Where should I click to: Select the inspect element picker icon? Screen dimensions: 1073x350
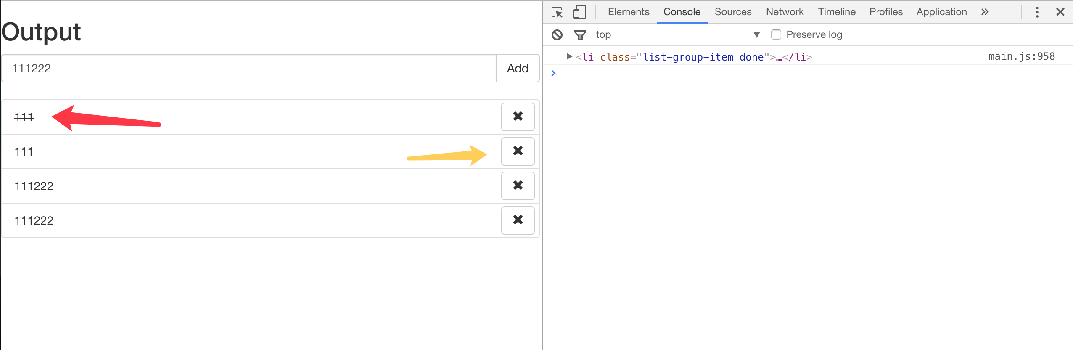[557, 12]
